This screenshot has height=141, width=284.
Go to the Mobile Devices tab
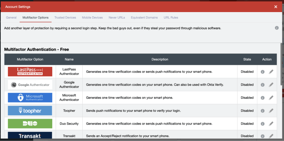[92, 17]
